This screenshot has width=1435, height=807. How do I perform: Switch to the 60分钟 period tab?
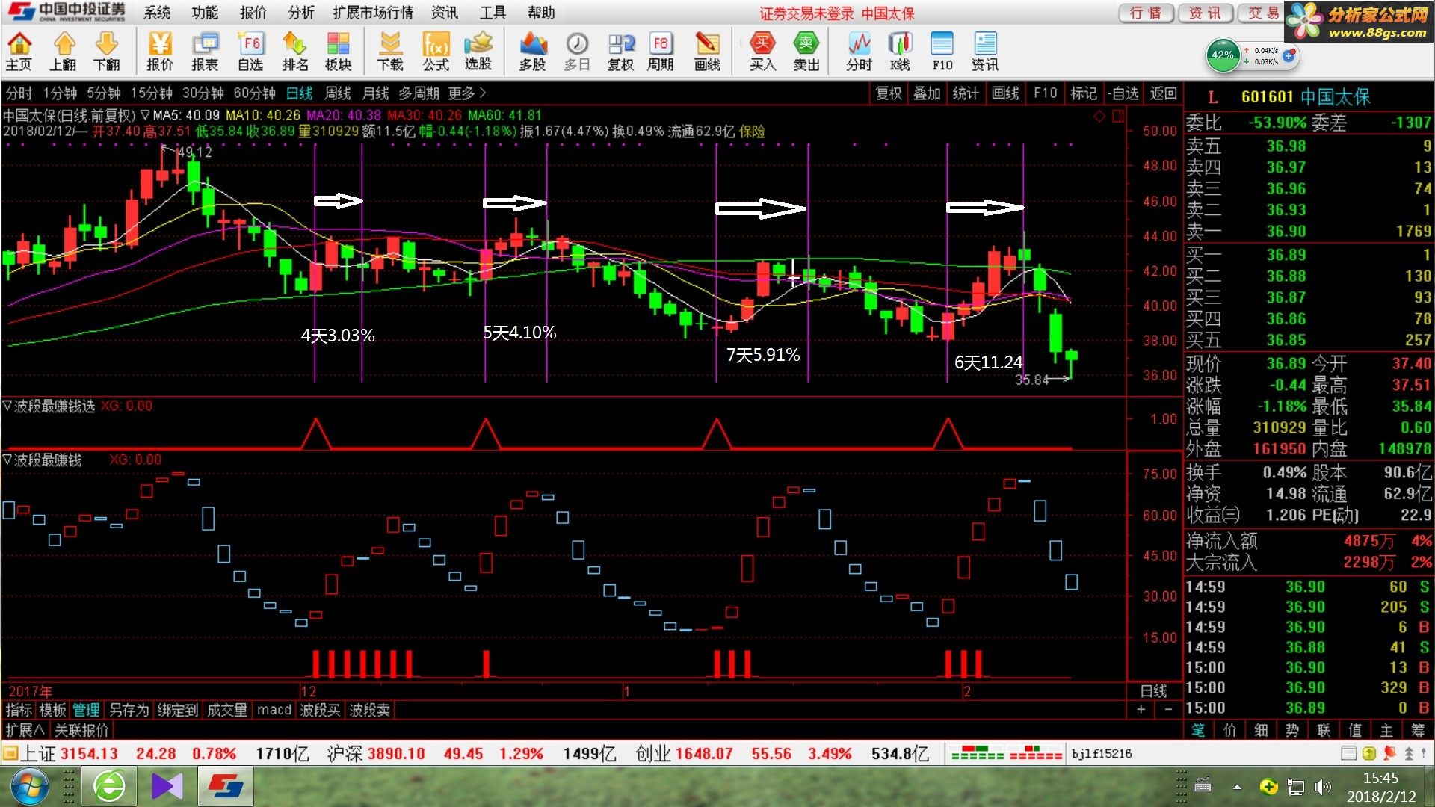[x=254, y=93]
